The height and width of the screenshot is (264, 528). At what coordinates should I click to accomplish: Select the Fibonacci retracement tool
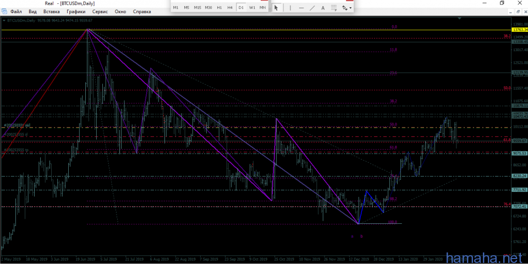(x=333, y=7)
